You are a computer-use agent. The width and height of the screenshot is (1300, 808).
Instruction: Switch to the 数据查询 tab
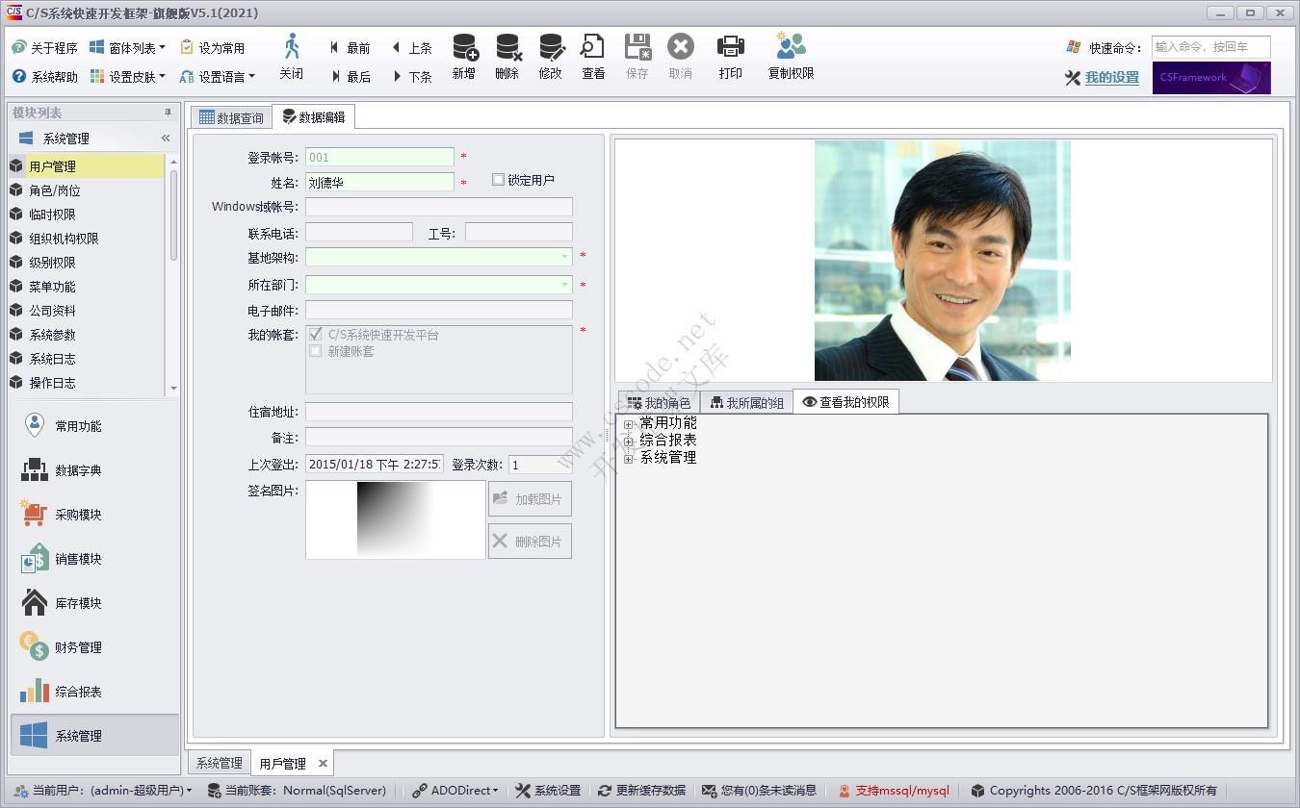230,115
